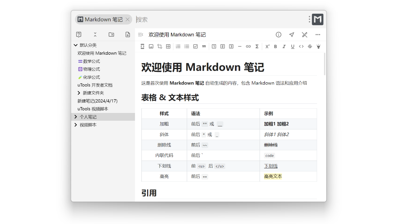Insert a math formula with the sigma icon
The image size is (399, 224).
(257, 46)
